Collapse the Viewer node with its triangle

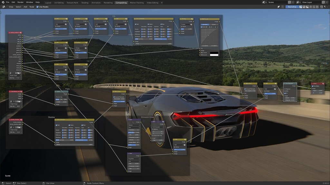pos(312,84)
